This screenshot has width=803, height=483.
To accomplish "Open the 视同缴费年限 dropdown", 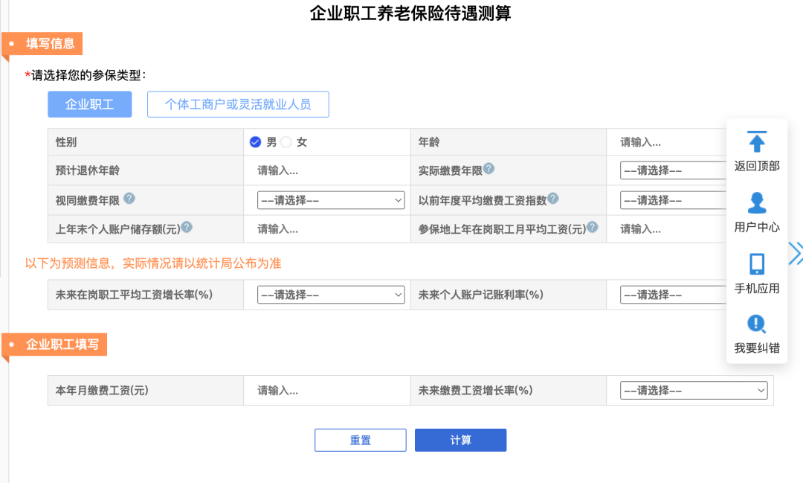I will click(x=331, y=200).
